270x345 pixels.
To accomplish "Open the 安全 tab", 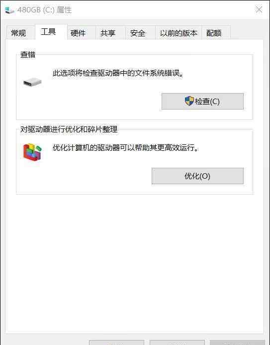I will (138, 33).
